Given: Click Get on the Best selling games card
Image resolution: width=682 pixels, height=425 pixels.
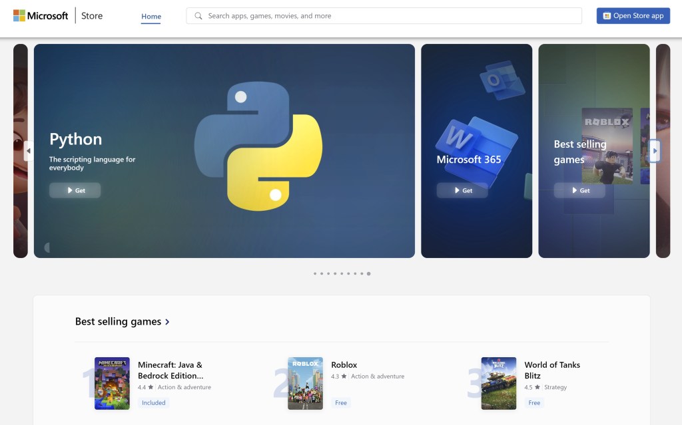Looking at the screenshot, I should pyautogui.click(x=580, y=190).
